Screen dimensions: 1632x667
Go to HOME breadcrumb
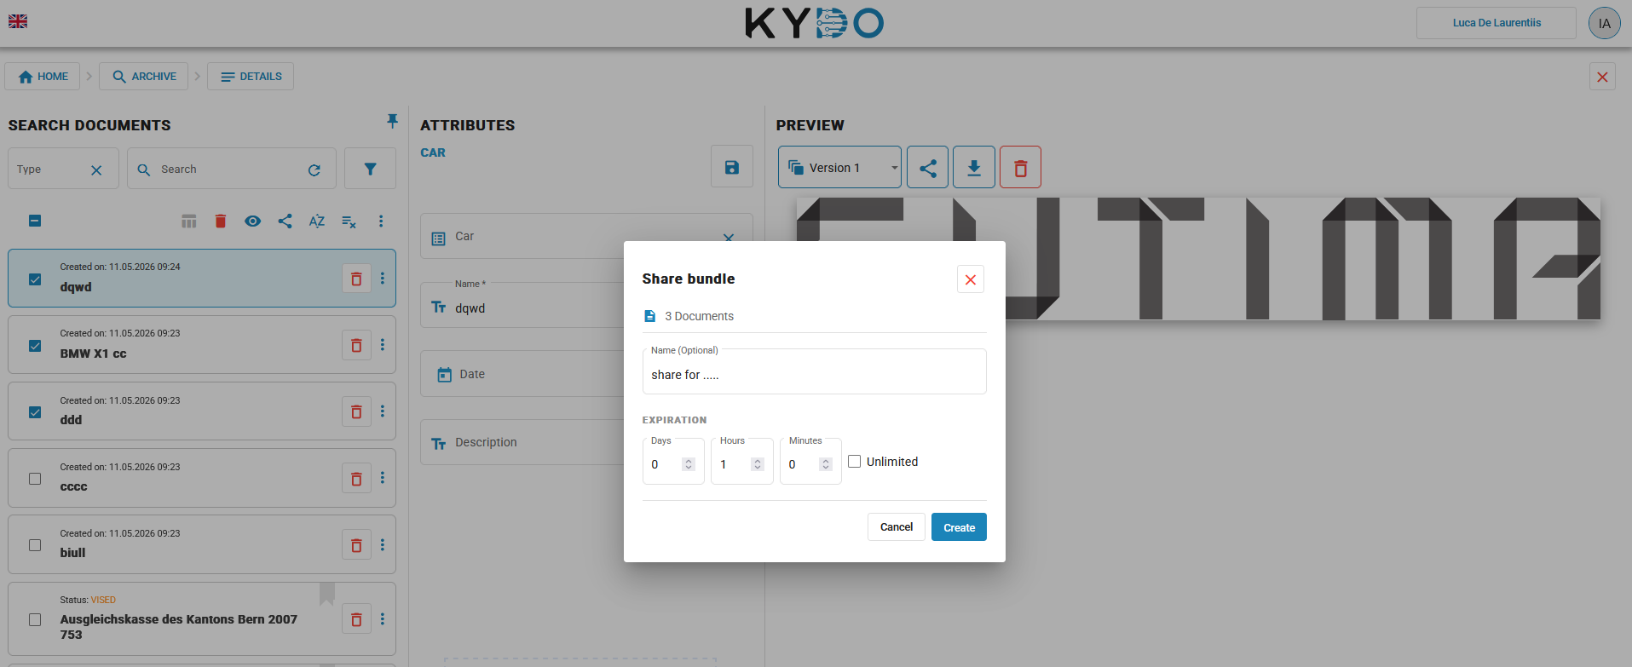pyautogui.click(x=43, y=76)
